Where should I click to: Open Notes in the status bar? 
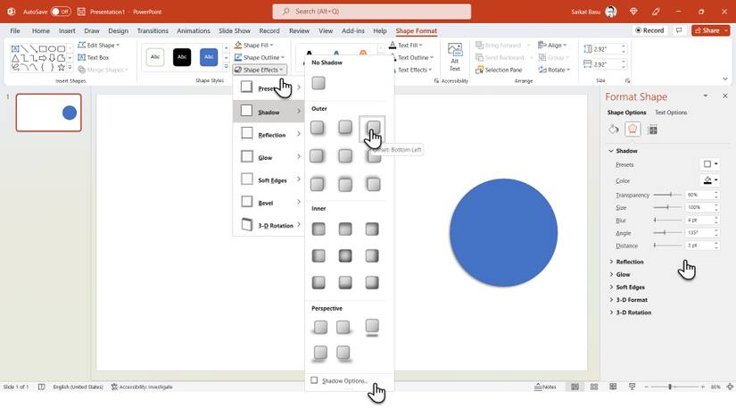(545, 387)
